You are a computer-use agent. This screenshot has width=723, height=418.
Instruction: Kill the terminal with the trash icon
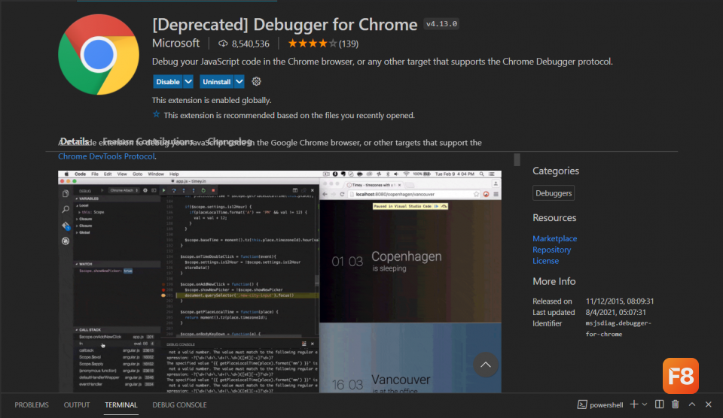(676, 404)
